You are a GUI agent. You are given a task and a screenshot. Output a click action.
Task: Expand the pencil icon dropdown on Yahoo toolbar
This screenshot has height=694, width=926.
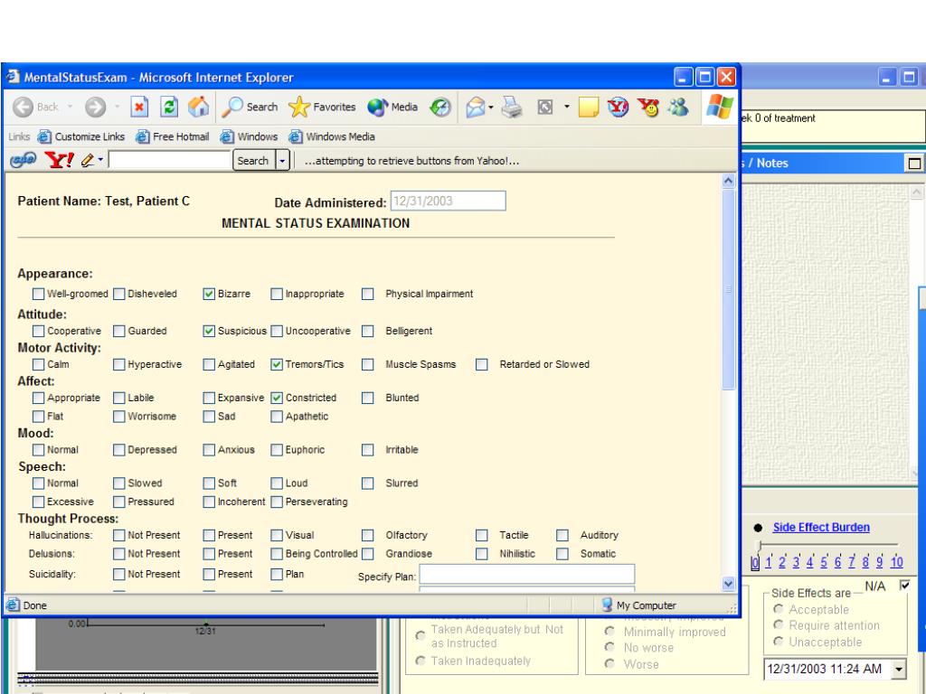click(100, 159)
